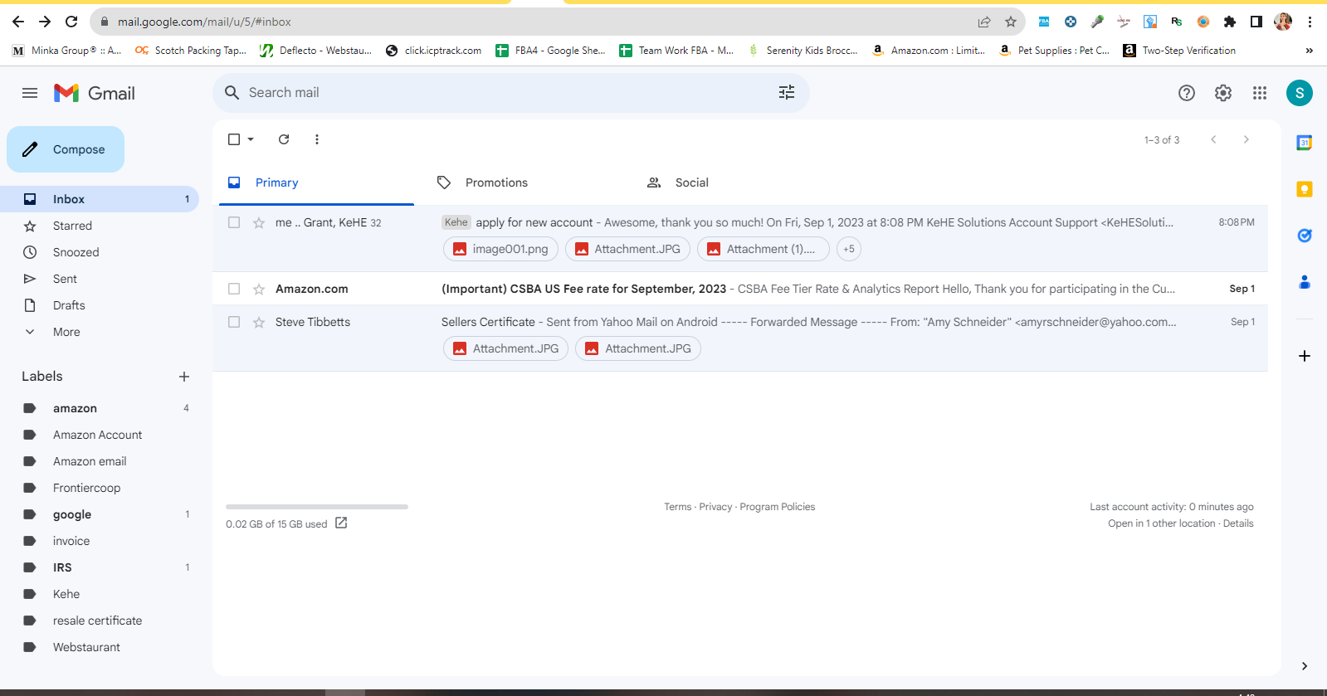Open Chrome three-dot menu
Image resolution: width=1327 pixels, height=696 pixels.
tap(1310, 22)
